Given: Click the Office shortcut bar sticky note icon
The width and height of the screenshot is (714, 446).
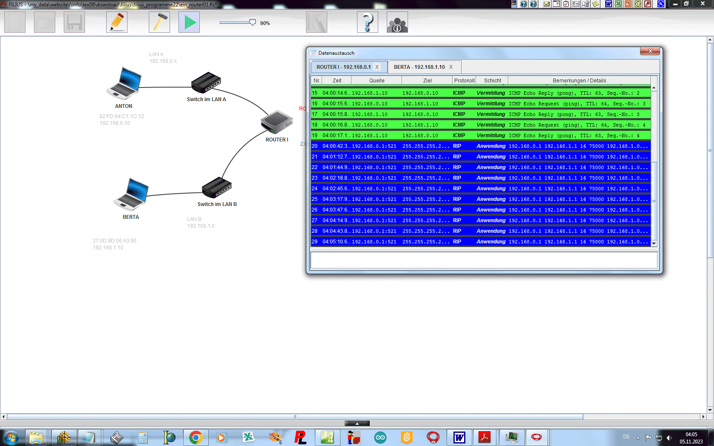Looking at the screenshot, I should (596, 4).
